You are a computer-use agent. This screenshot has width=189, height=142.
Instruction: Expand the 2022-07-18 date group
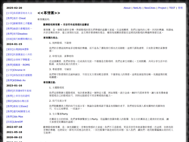tap(14, 127)
